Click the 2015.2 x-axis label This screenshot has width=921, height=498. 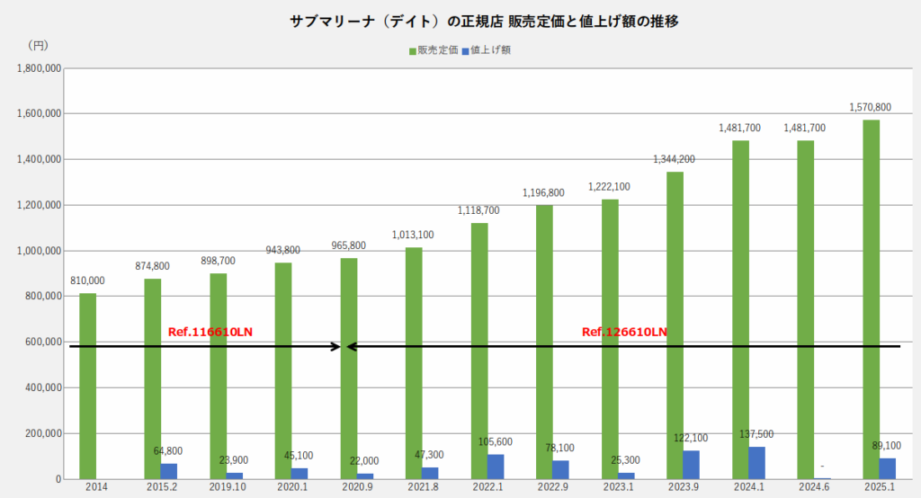coord(162,487)
